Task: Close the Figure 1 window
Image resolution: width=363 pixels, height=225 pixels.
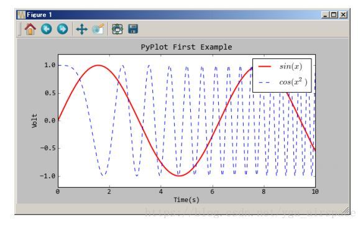Action: tap(343, 15)
